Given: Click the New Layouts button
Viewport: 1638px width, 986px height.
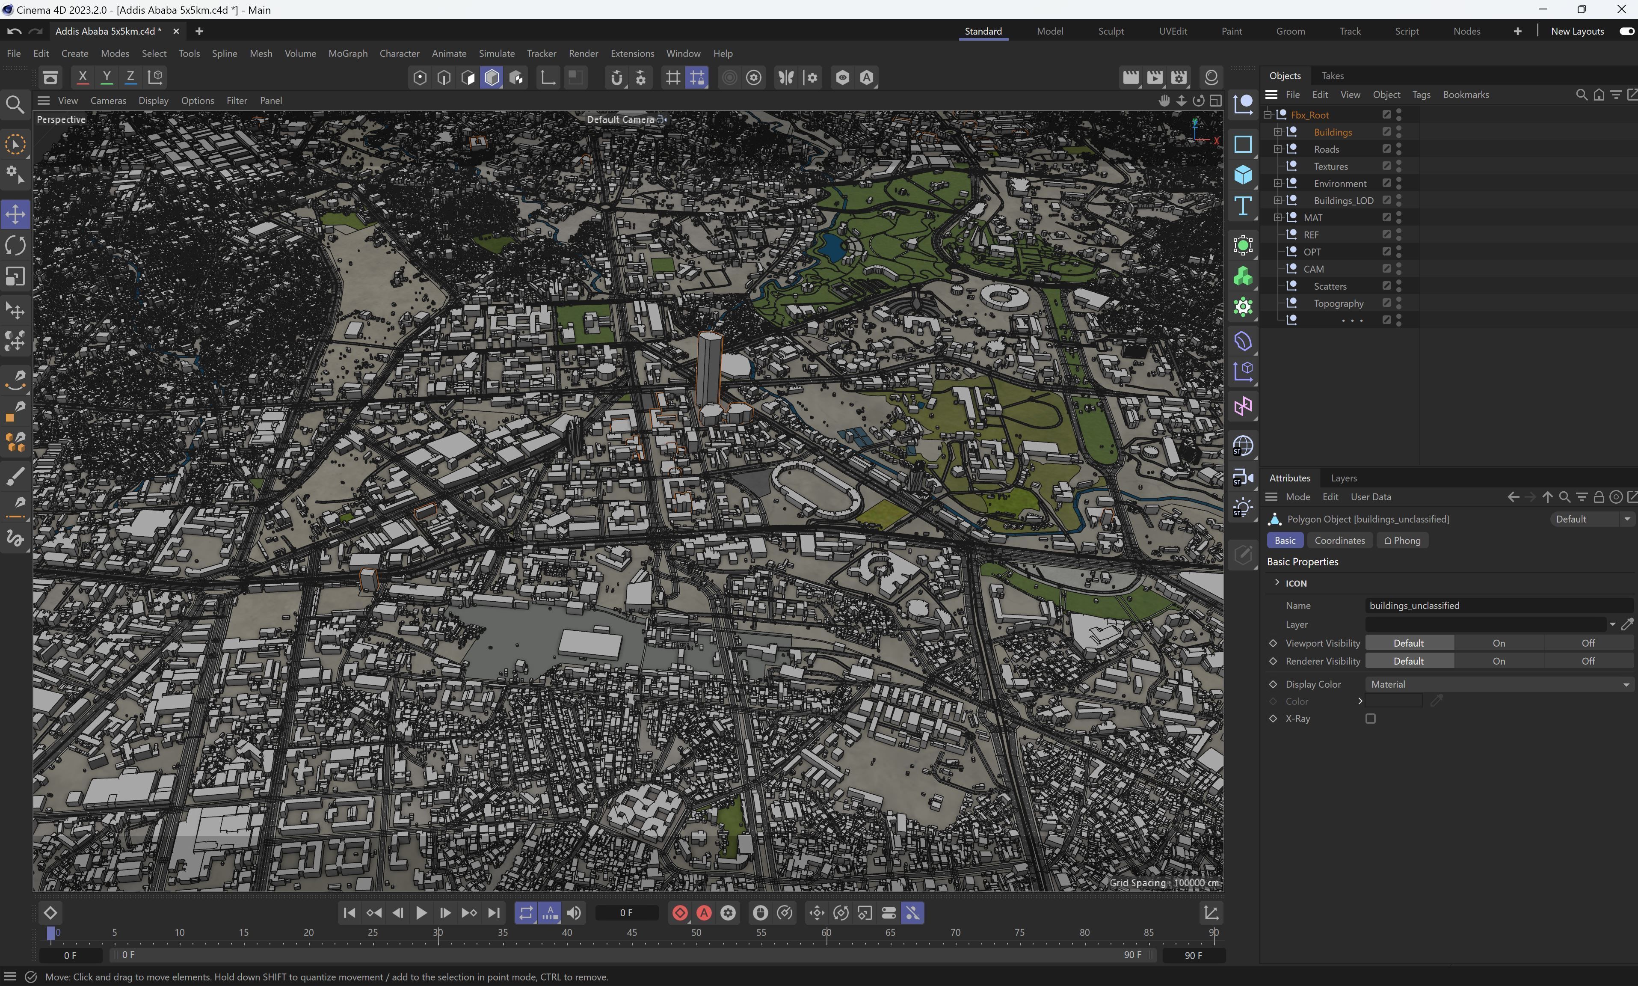Looking at the screenshot, I should (x=1577, y=31).
